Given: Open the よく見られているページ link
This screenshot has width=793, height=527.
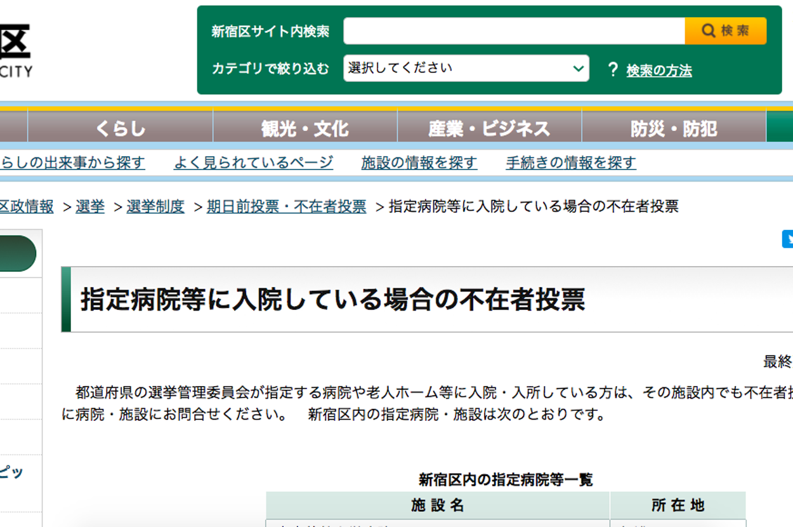Looking at the screenshot, I should click(x=253, y=163).
